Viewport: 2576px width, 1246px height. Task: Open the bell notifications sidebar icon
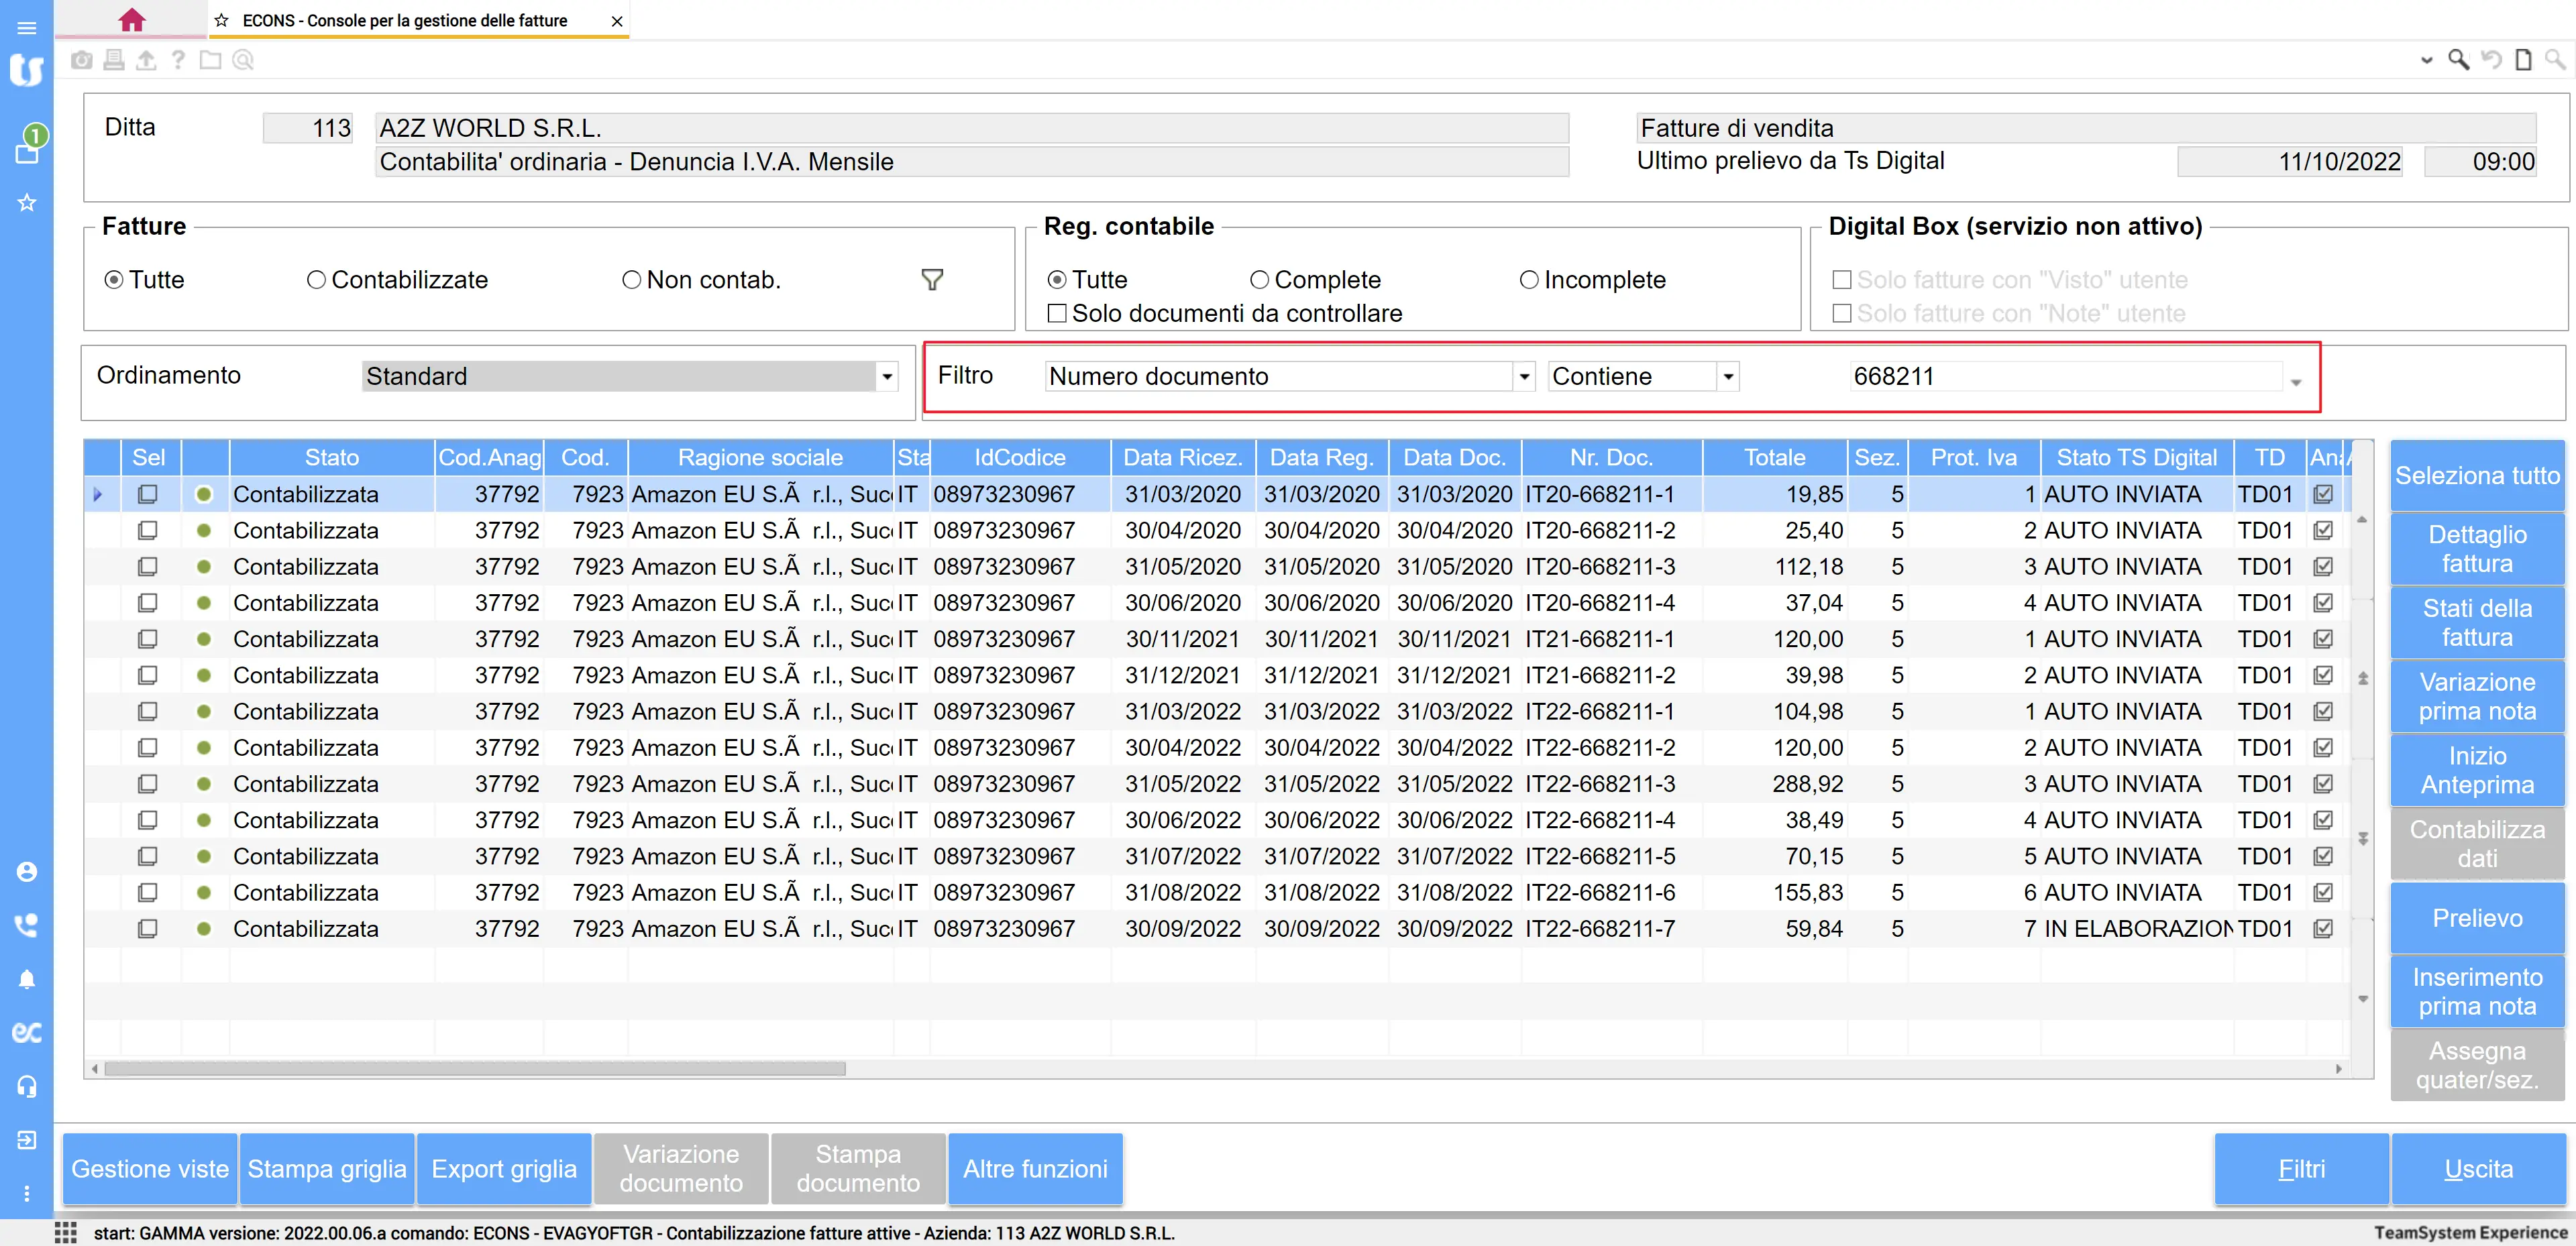(27, 979)
